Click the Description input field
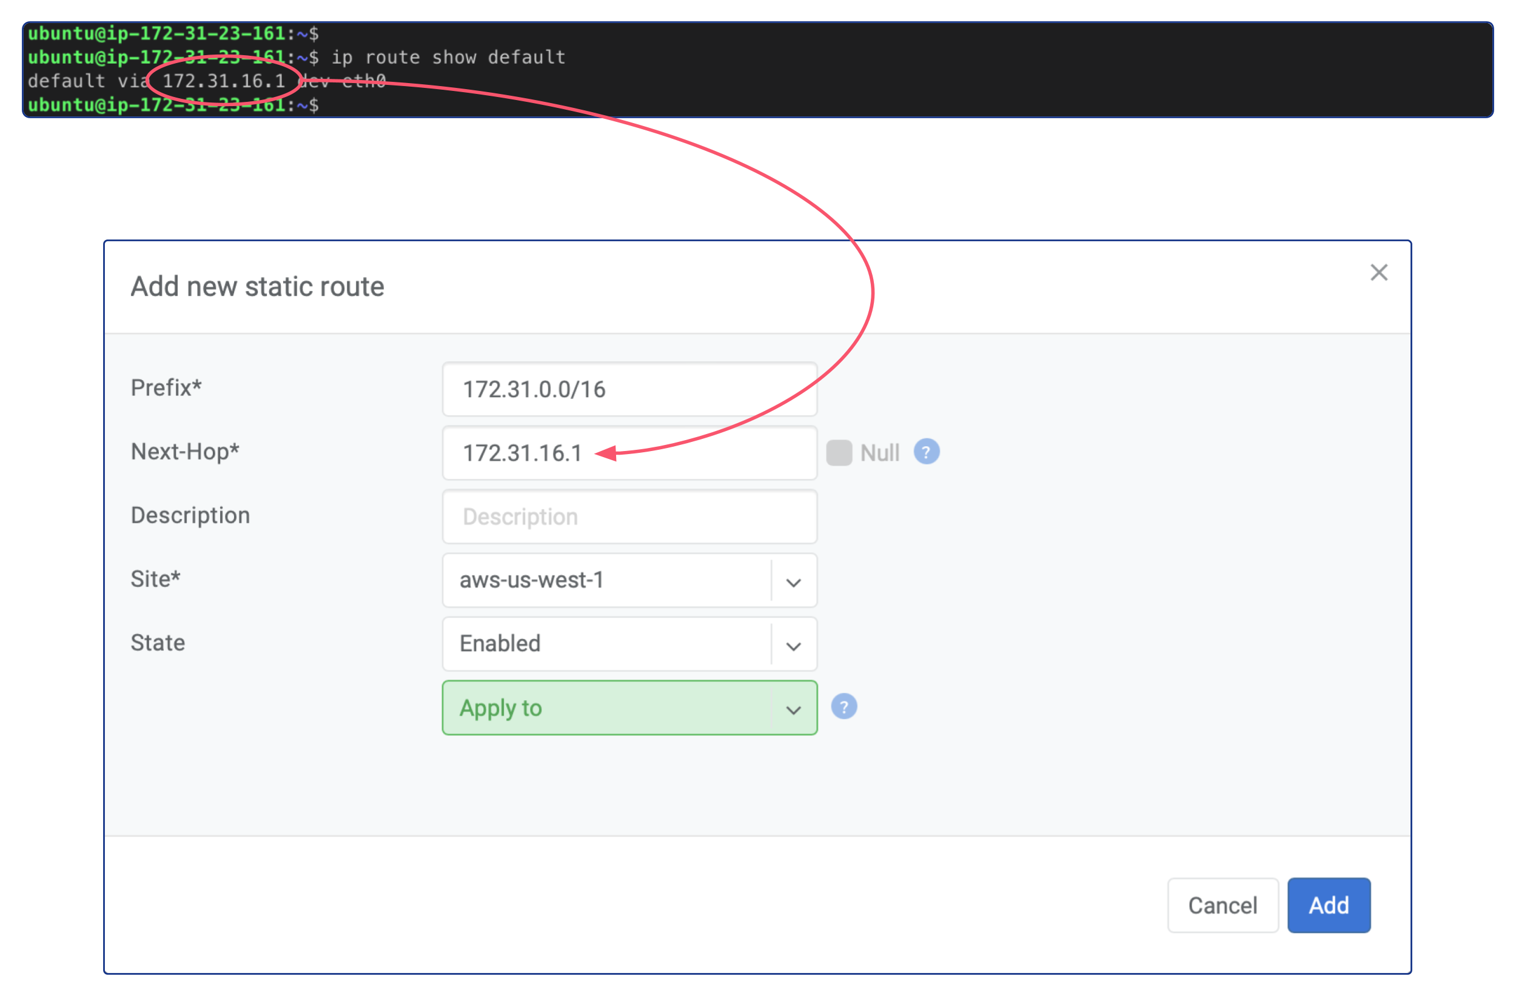The width and height of the screenshot is (1516, 996). [629, 516]
